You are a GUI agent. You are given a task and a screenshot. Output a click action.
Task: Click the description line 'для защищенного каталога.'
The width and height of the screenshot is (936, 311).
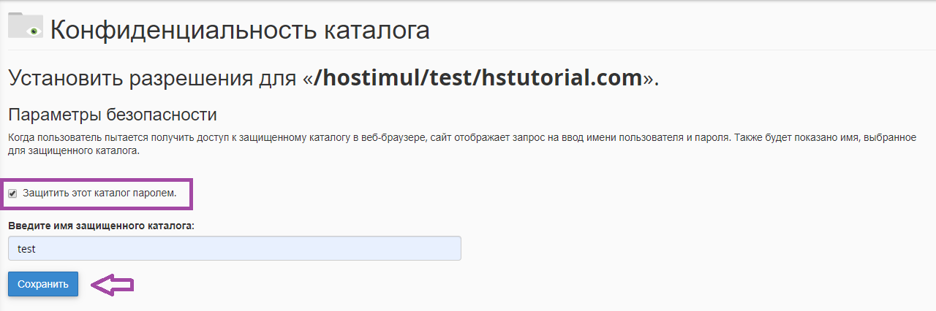(73, 152)
